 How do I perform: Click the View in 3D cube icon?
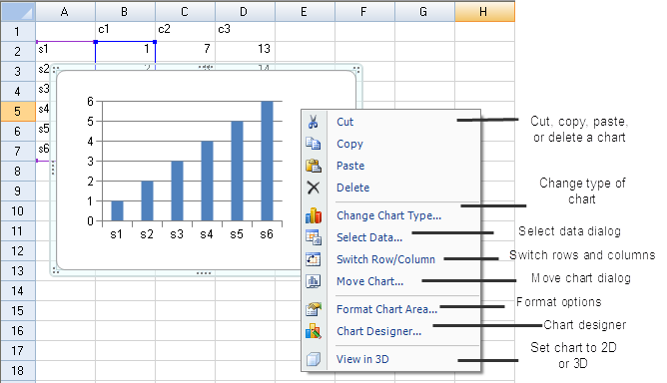click(x=314, y=359)
